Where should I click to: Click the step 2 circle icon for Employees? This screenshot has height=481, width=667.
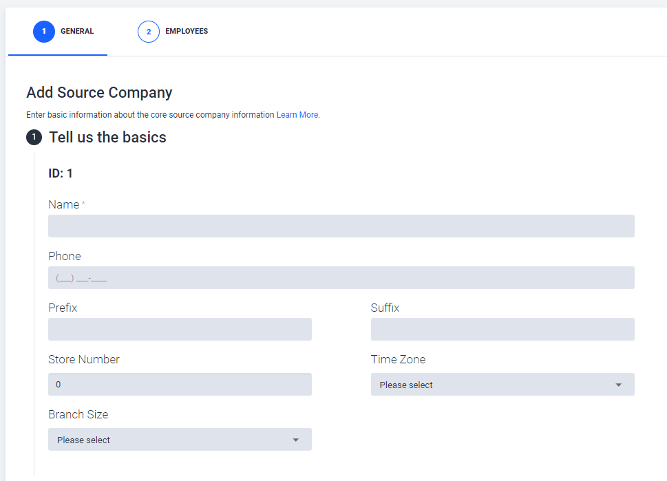tap(149, 32)
